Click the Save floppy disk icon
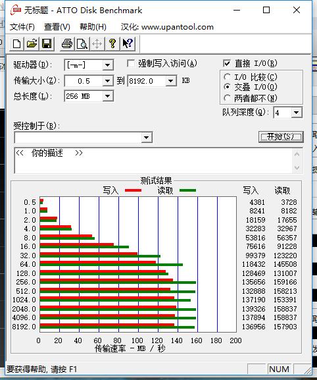Image resolution: width=317 pixels, height=380 pixels. pos(47,44)
